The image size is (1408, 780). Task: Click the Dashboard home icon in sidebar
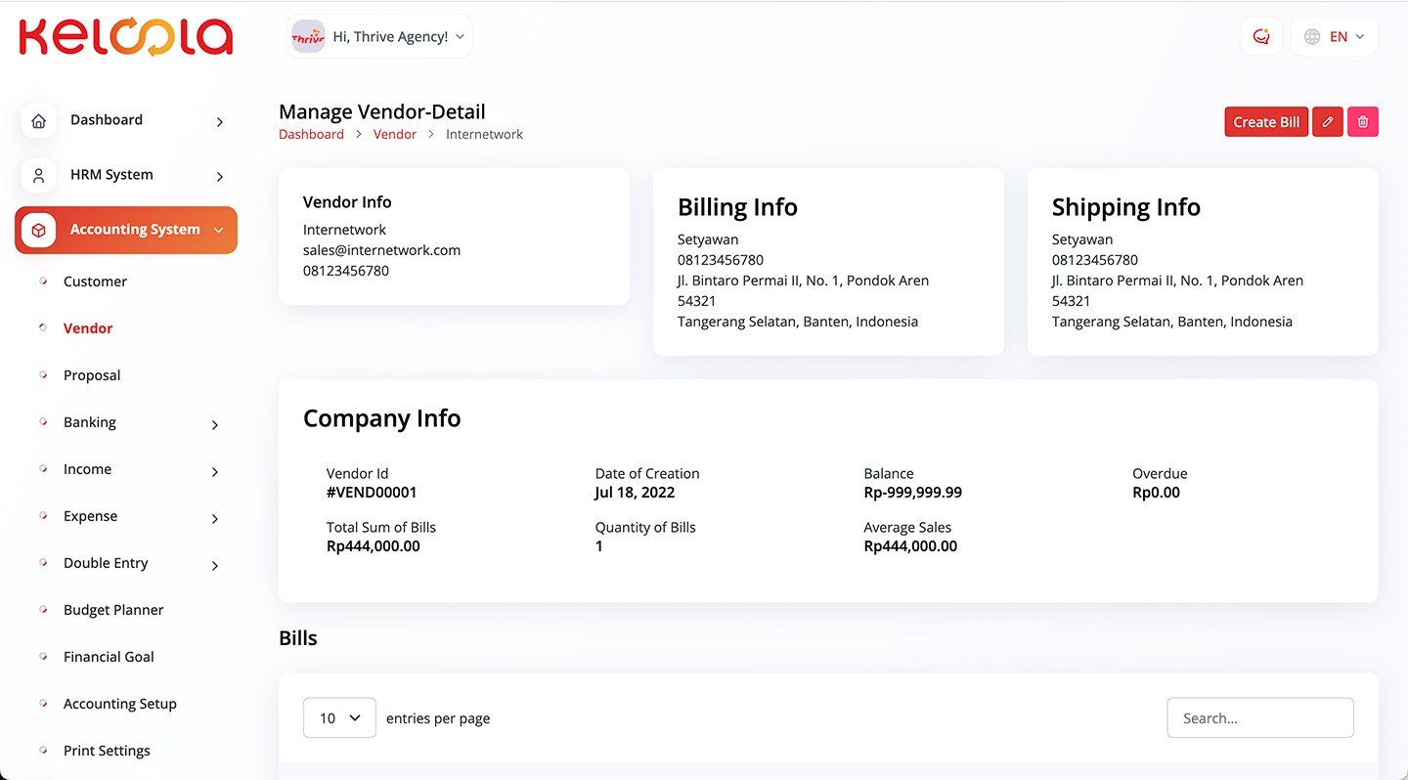coord(38,121)
